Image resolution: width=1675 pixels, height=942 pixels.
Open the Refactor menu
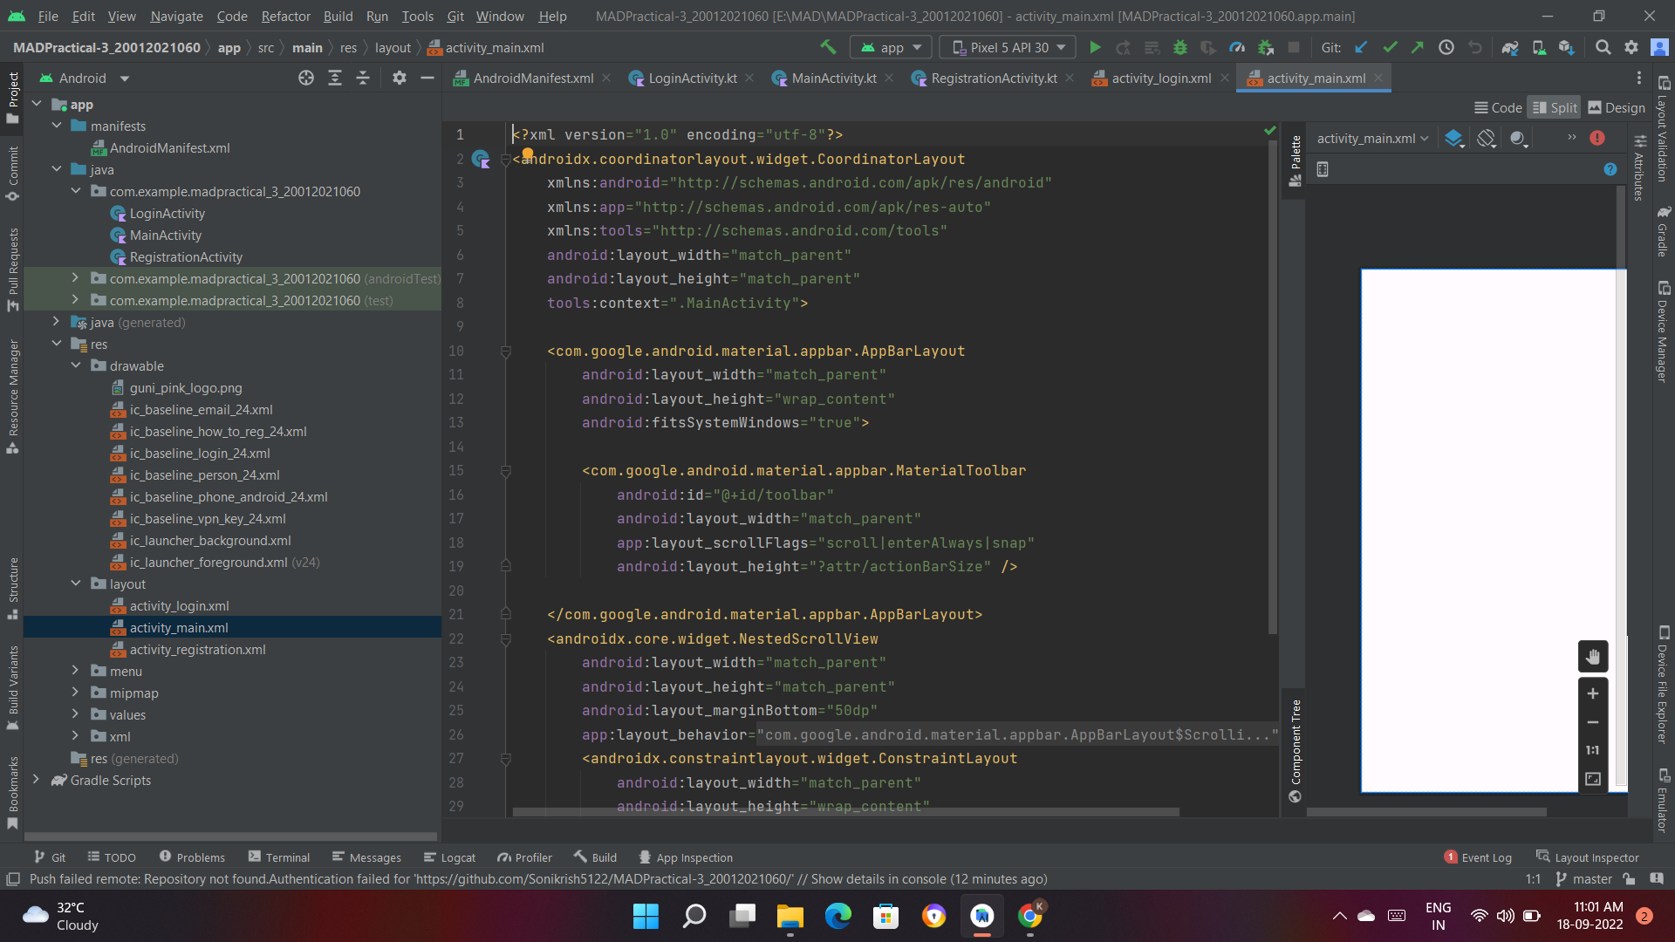point(285,16)
